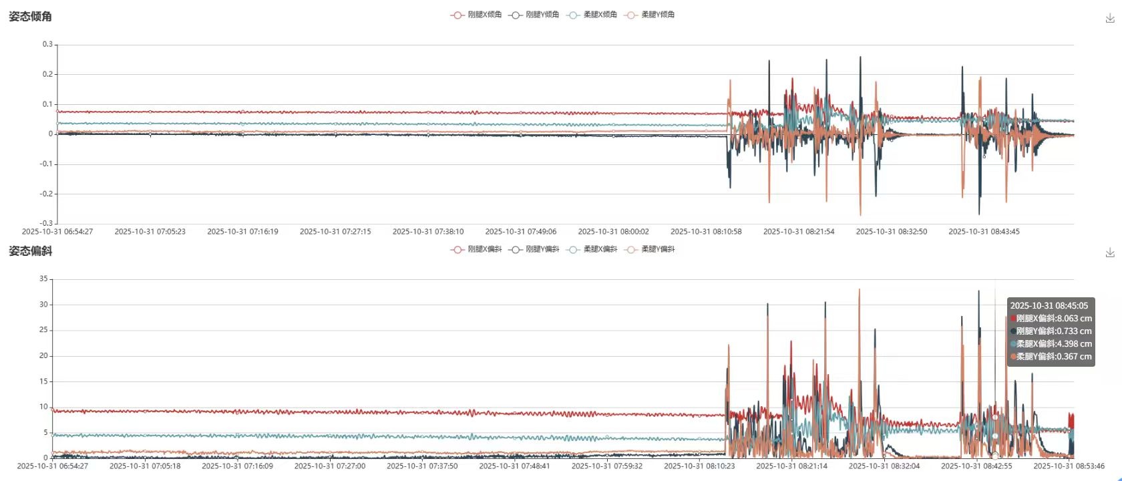Select the 08:21:54 tick on tilt-angle axis

click(799, 232)
